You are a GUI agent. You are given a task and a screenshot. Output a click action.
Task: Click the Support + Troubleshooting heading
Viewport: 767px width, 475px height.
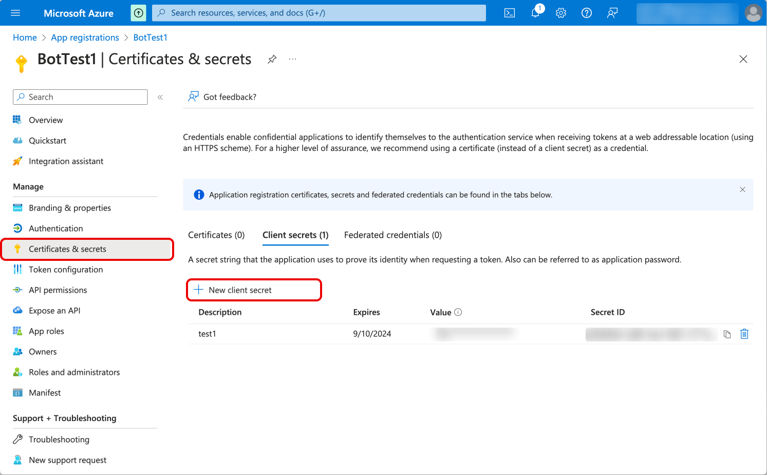65,419
